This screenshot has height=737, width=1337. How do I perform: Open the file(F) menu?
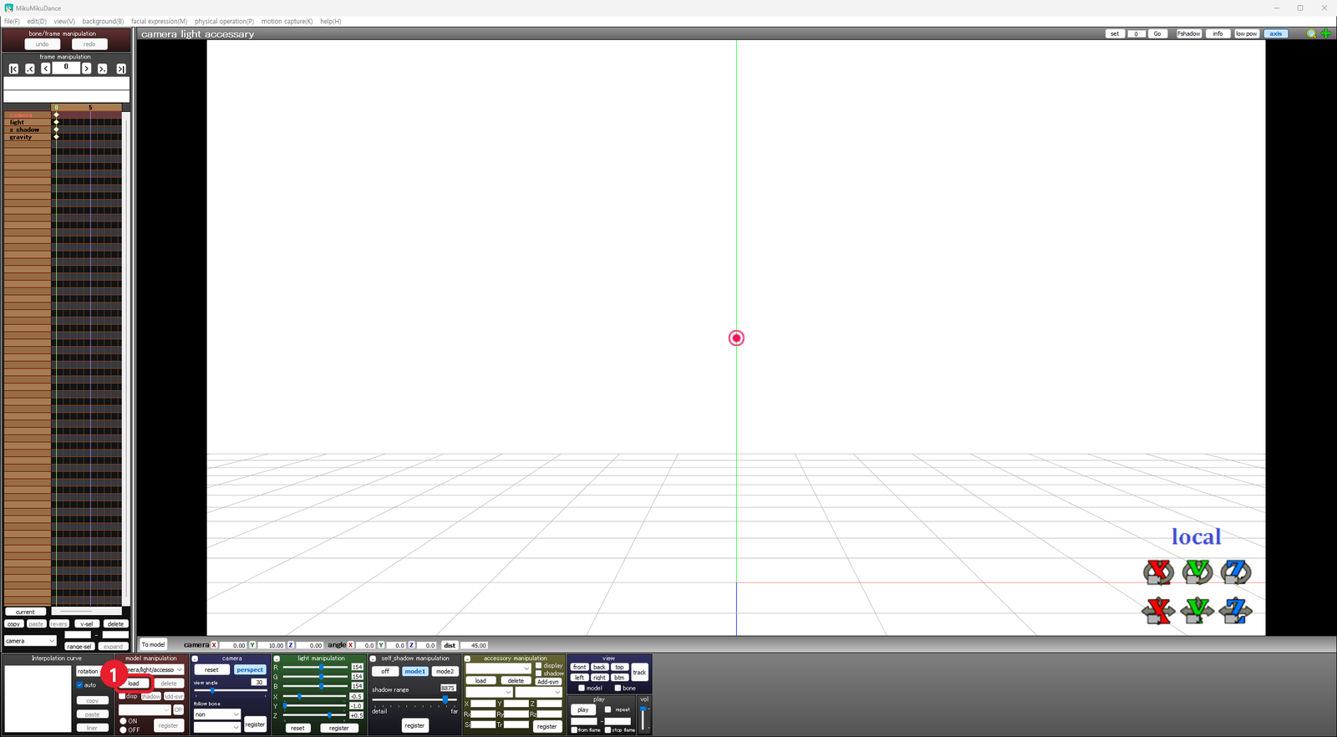tap(12, 21)
